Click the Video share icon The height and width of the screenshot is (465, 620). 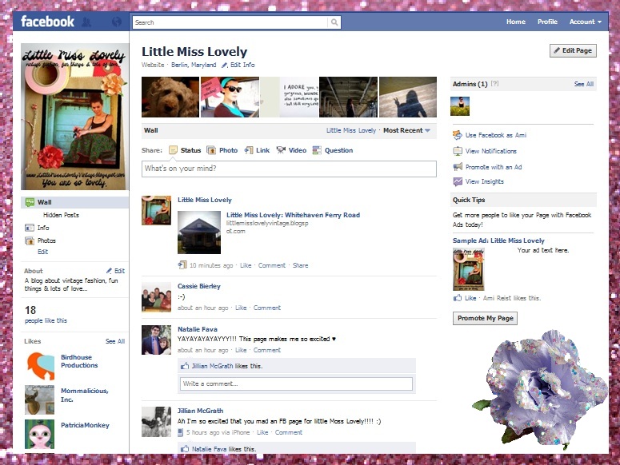[x=281, y=150]
